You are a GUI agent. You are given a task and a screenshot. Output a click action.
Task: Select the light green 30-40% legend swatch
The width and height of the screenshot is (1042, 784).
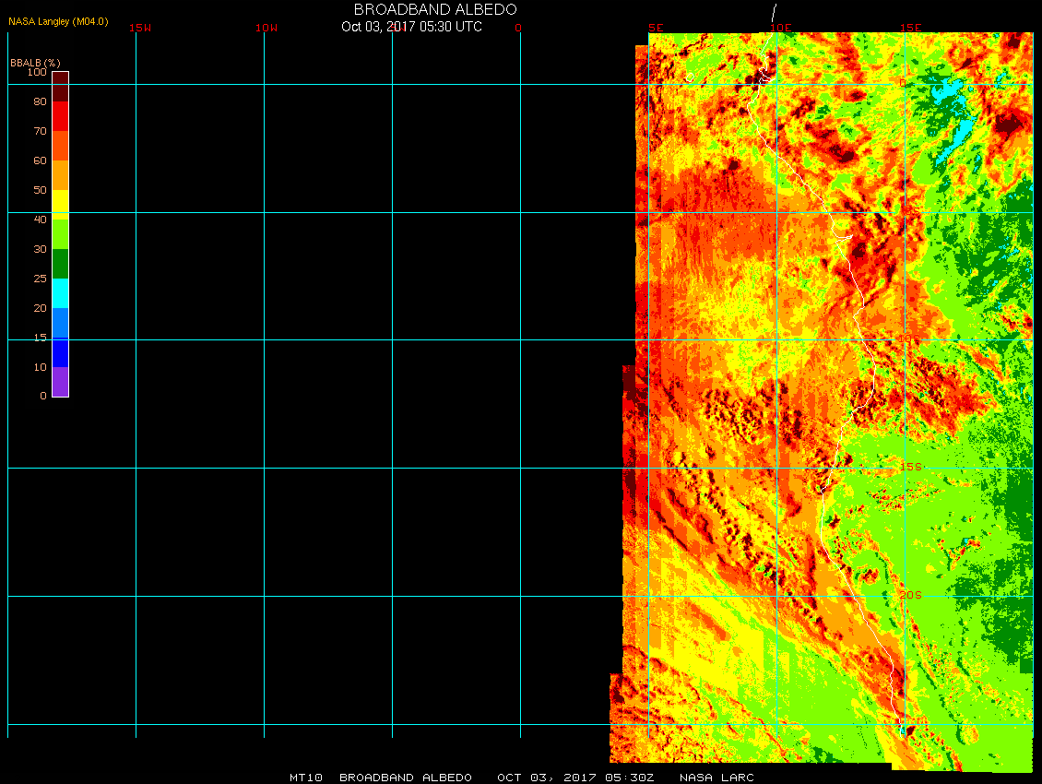point(60,234)
